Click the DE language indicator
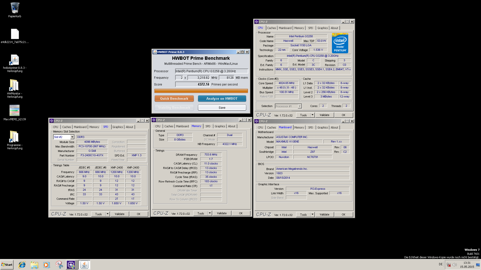This screenshot has width=481, height=270. (441, 264)
